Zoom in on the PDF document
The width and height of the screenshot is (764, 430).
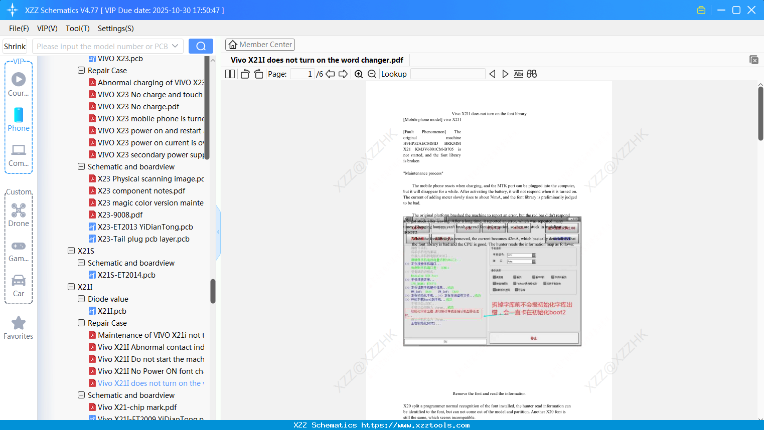[x=359, y=74]
